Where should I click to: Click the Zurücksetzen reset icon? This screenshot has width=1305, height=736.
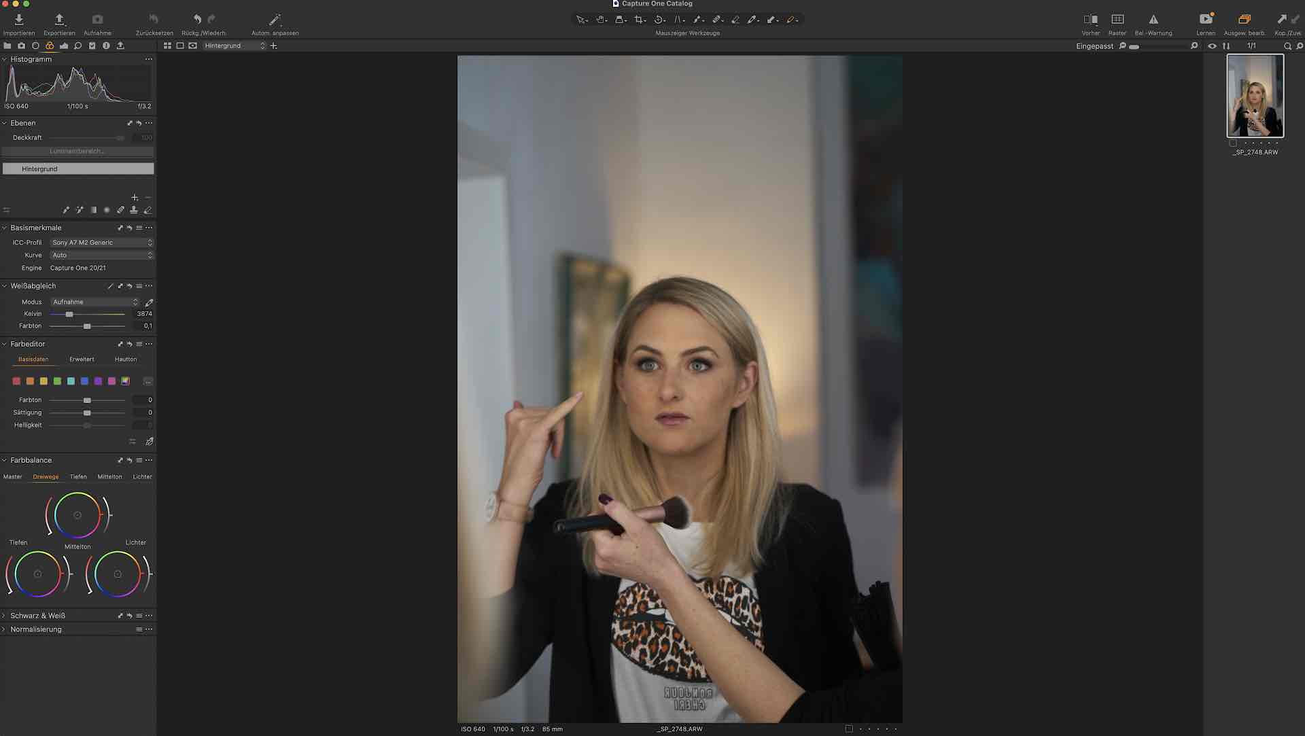click(x=154, y=20)
